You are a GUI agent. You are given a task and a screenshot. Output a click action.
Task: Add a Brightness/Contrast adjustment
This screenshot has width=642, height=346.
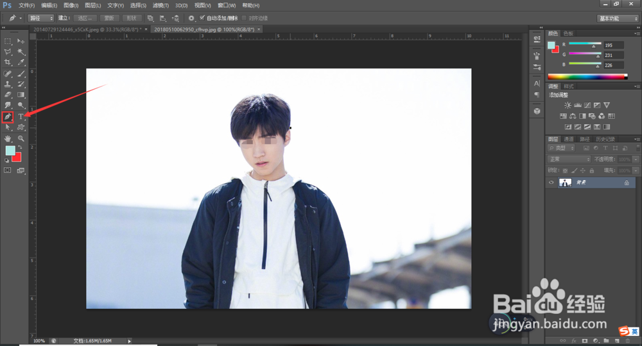point(568,105)
